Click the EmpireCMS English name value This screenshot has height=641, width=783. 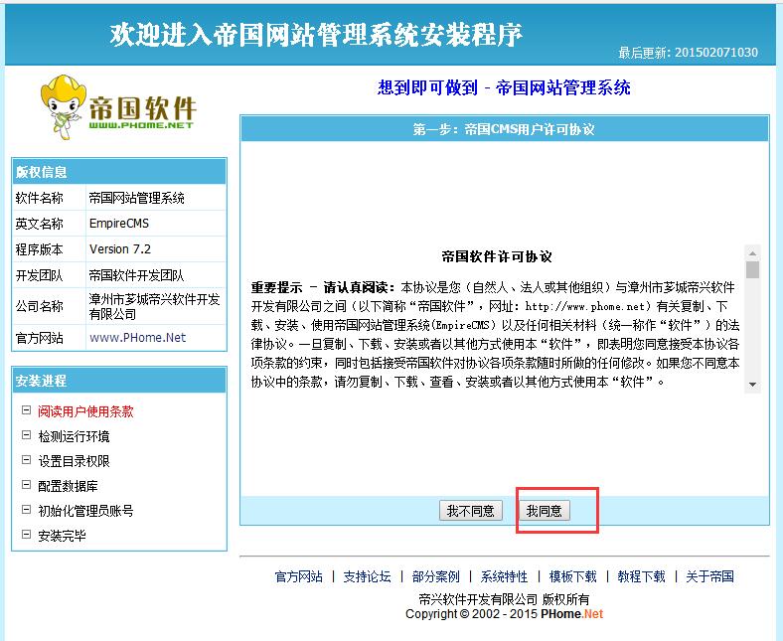pos(119,224)
